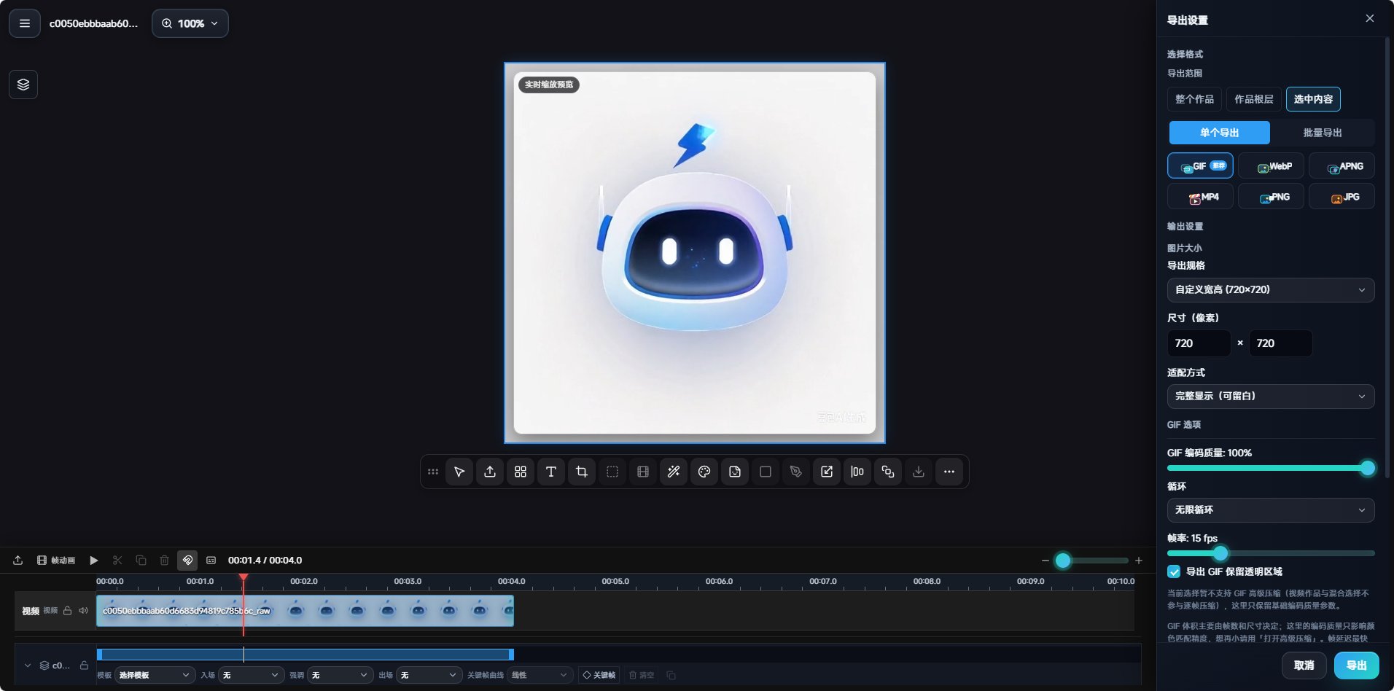The width and height of the screenshot is (1394, 691).
Task: Toggle the lock on the 视频 track
Action: [x=67, y=611]
